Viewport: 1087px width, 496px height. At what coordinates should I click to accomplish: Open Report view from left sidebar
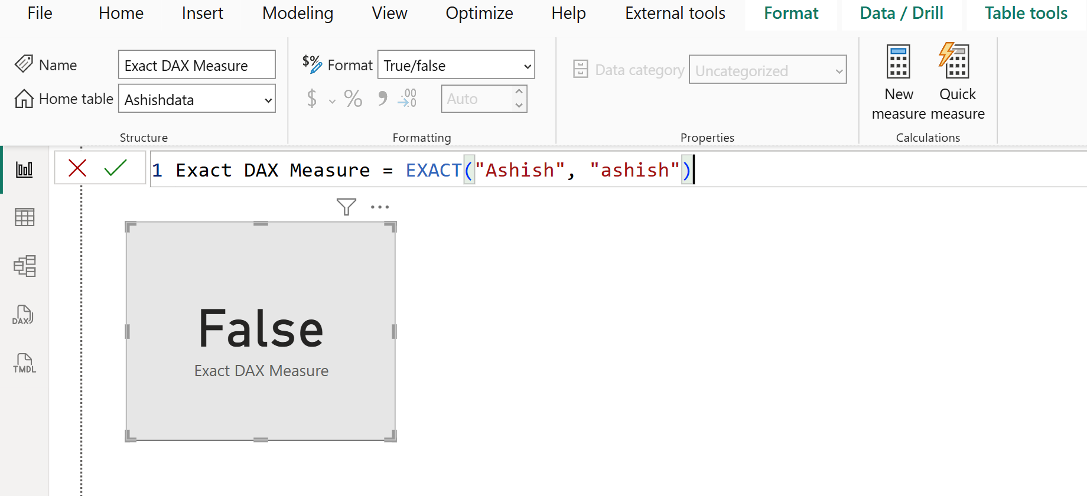tap(24, 170)
